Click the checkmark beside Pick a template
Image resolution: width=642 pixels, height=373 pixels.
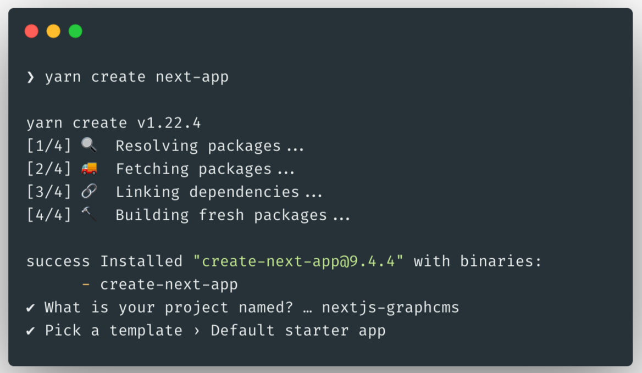coord(31,330)
